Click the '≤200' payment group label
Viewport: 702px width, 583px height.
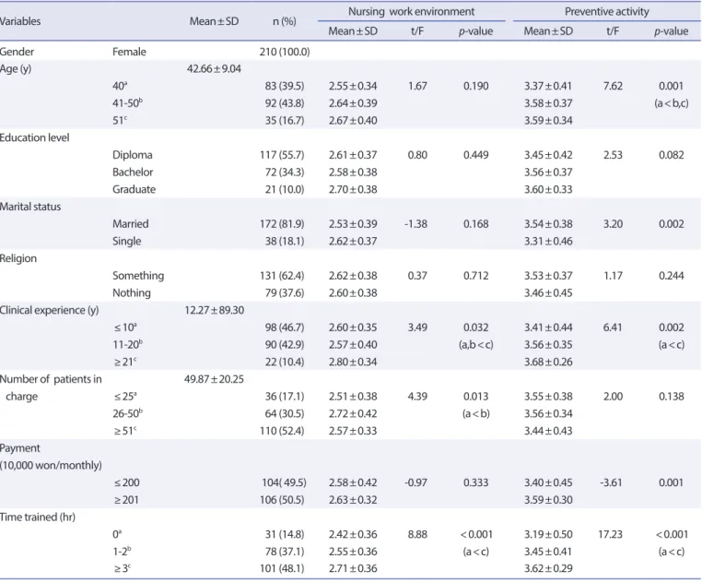point(126,482)
